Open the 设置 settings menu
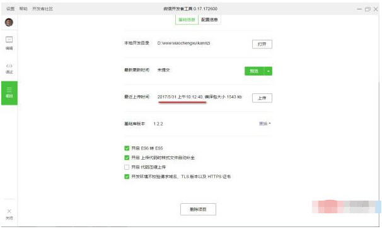382x229 pixels. pyautogui.click(x=10, y=9)
